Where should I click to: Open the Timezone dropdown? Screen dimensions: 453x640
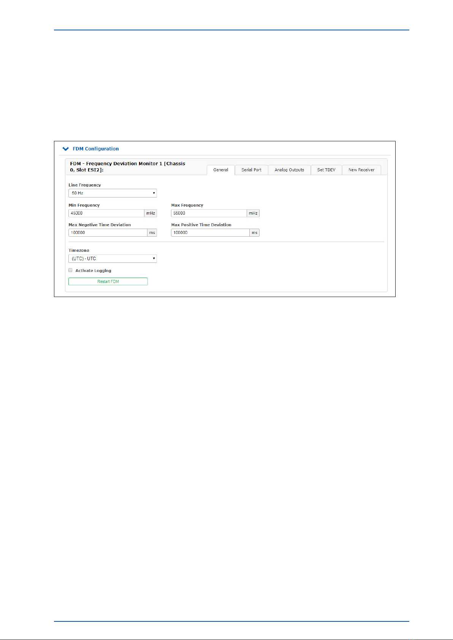(112, 259)
